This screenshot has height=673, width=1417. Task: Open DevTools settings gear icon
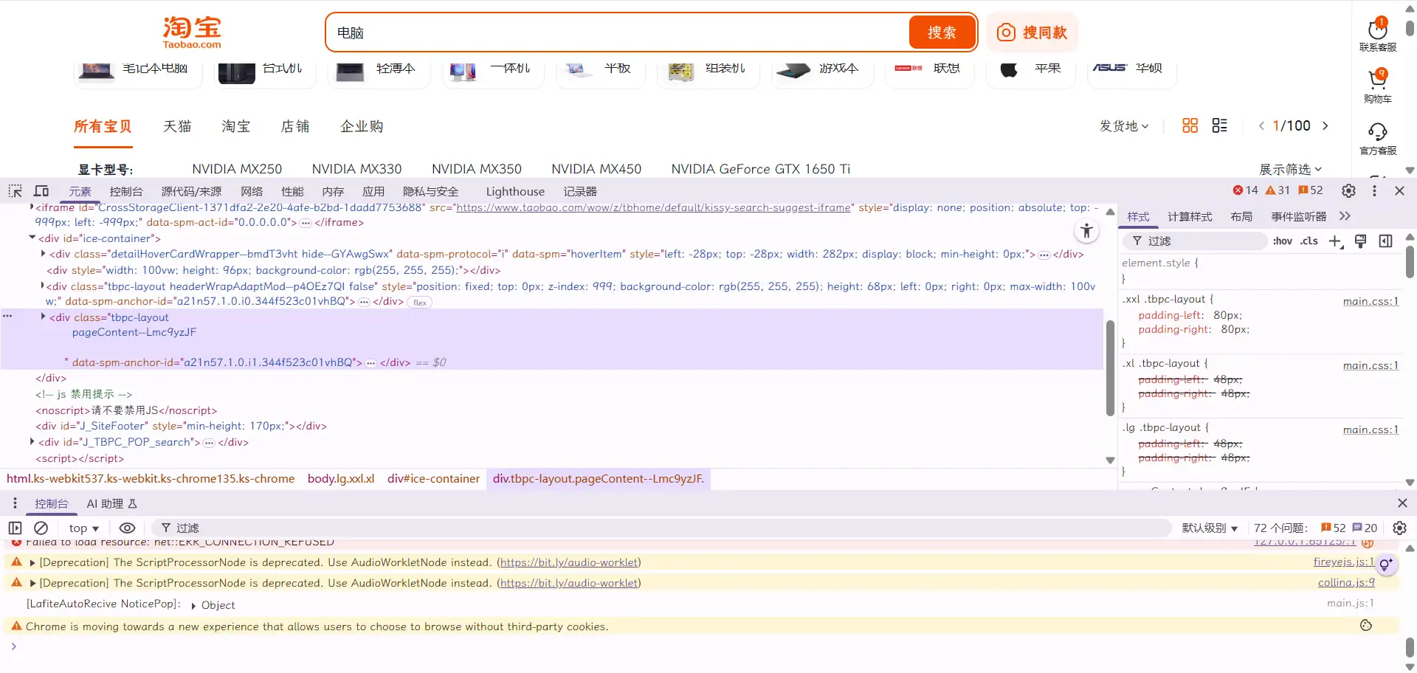tap(1348, 190)
